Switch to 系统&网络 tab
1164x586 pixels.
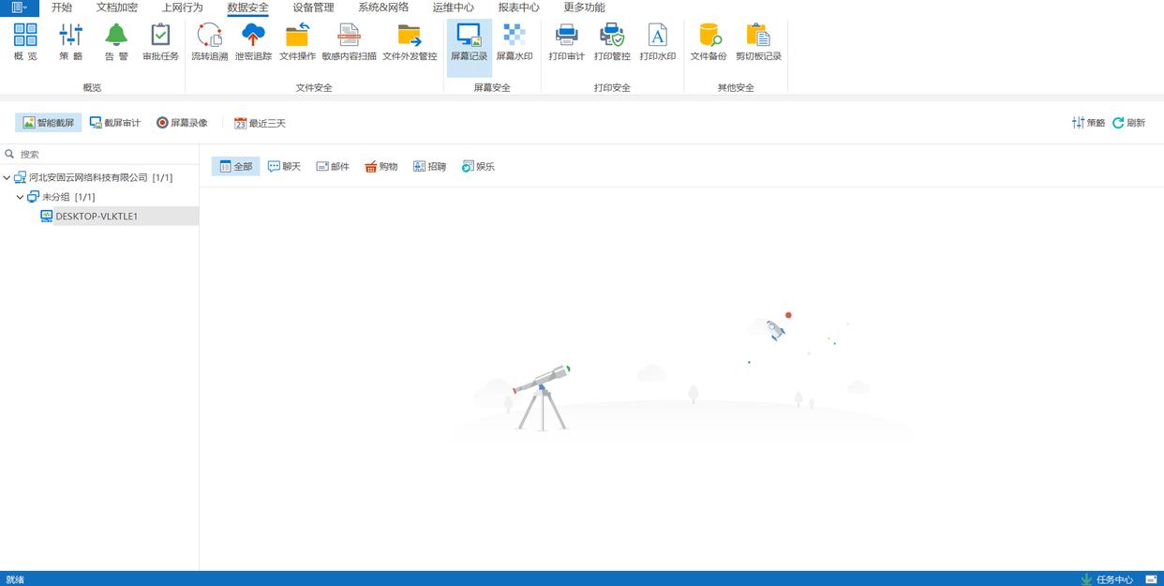[383, 8]
